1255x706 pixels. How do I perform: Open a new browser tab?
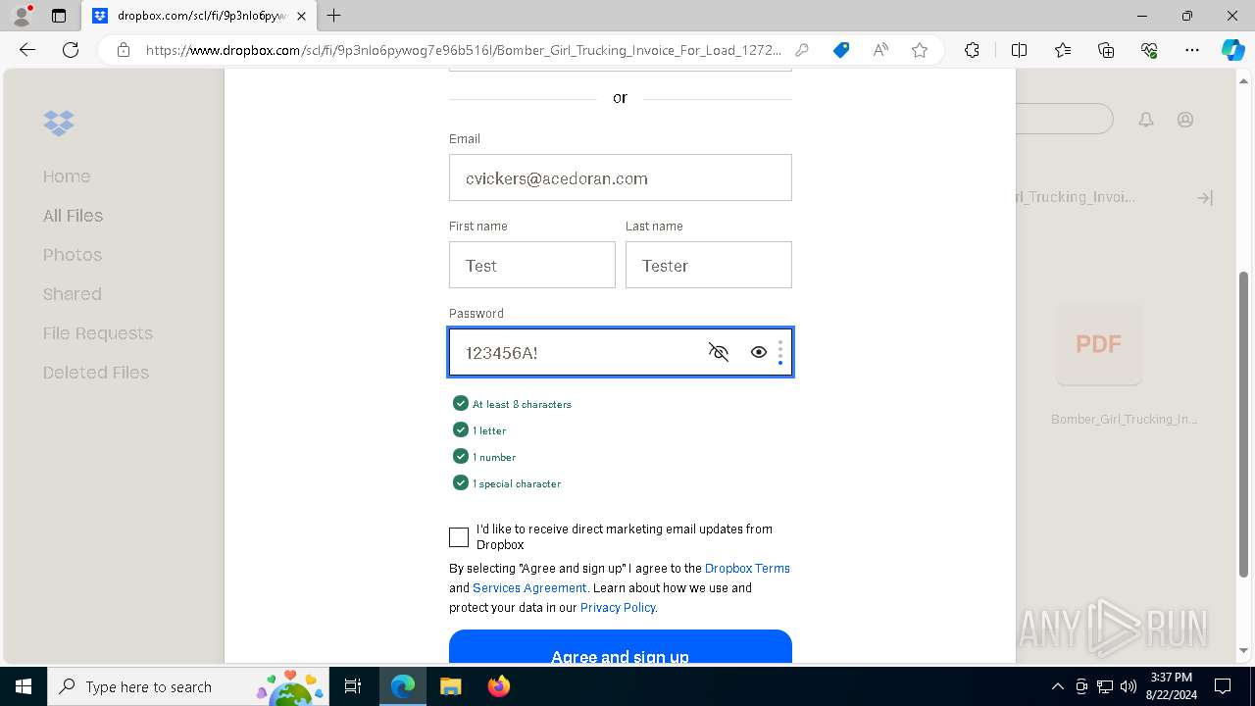tap(334, 16)
